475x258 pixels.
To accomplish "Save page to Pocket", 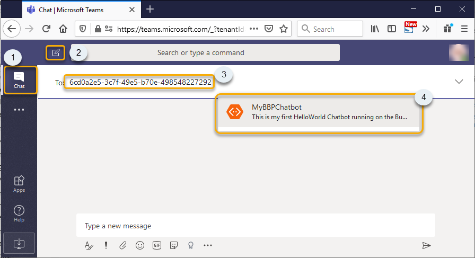I will point(269,29).
